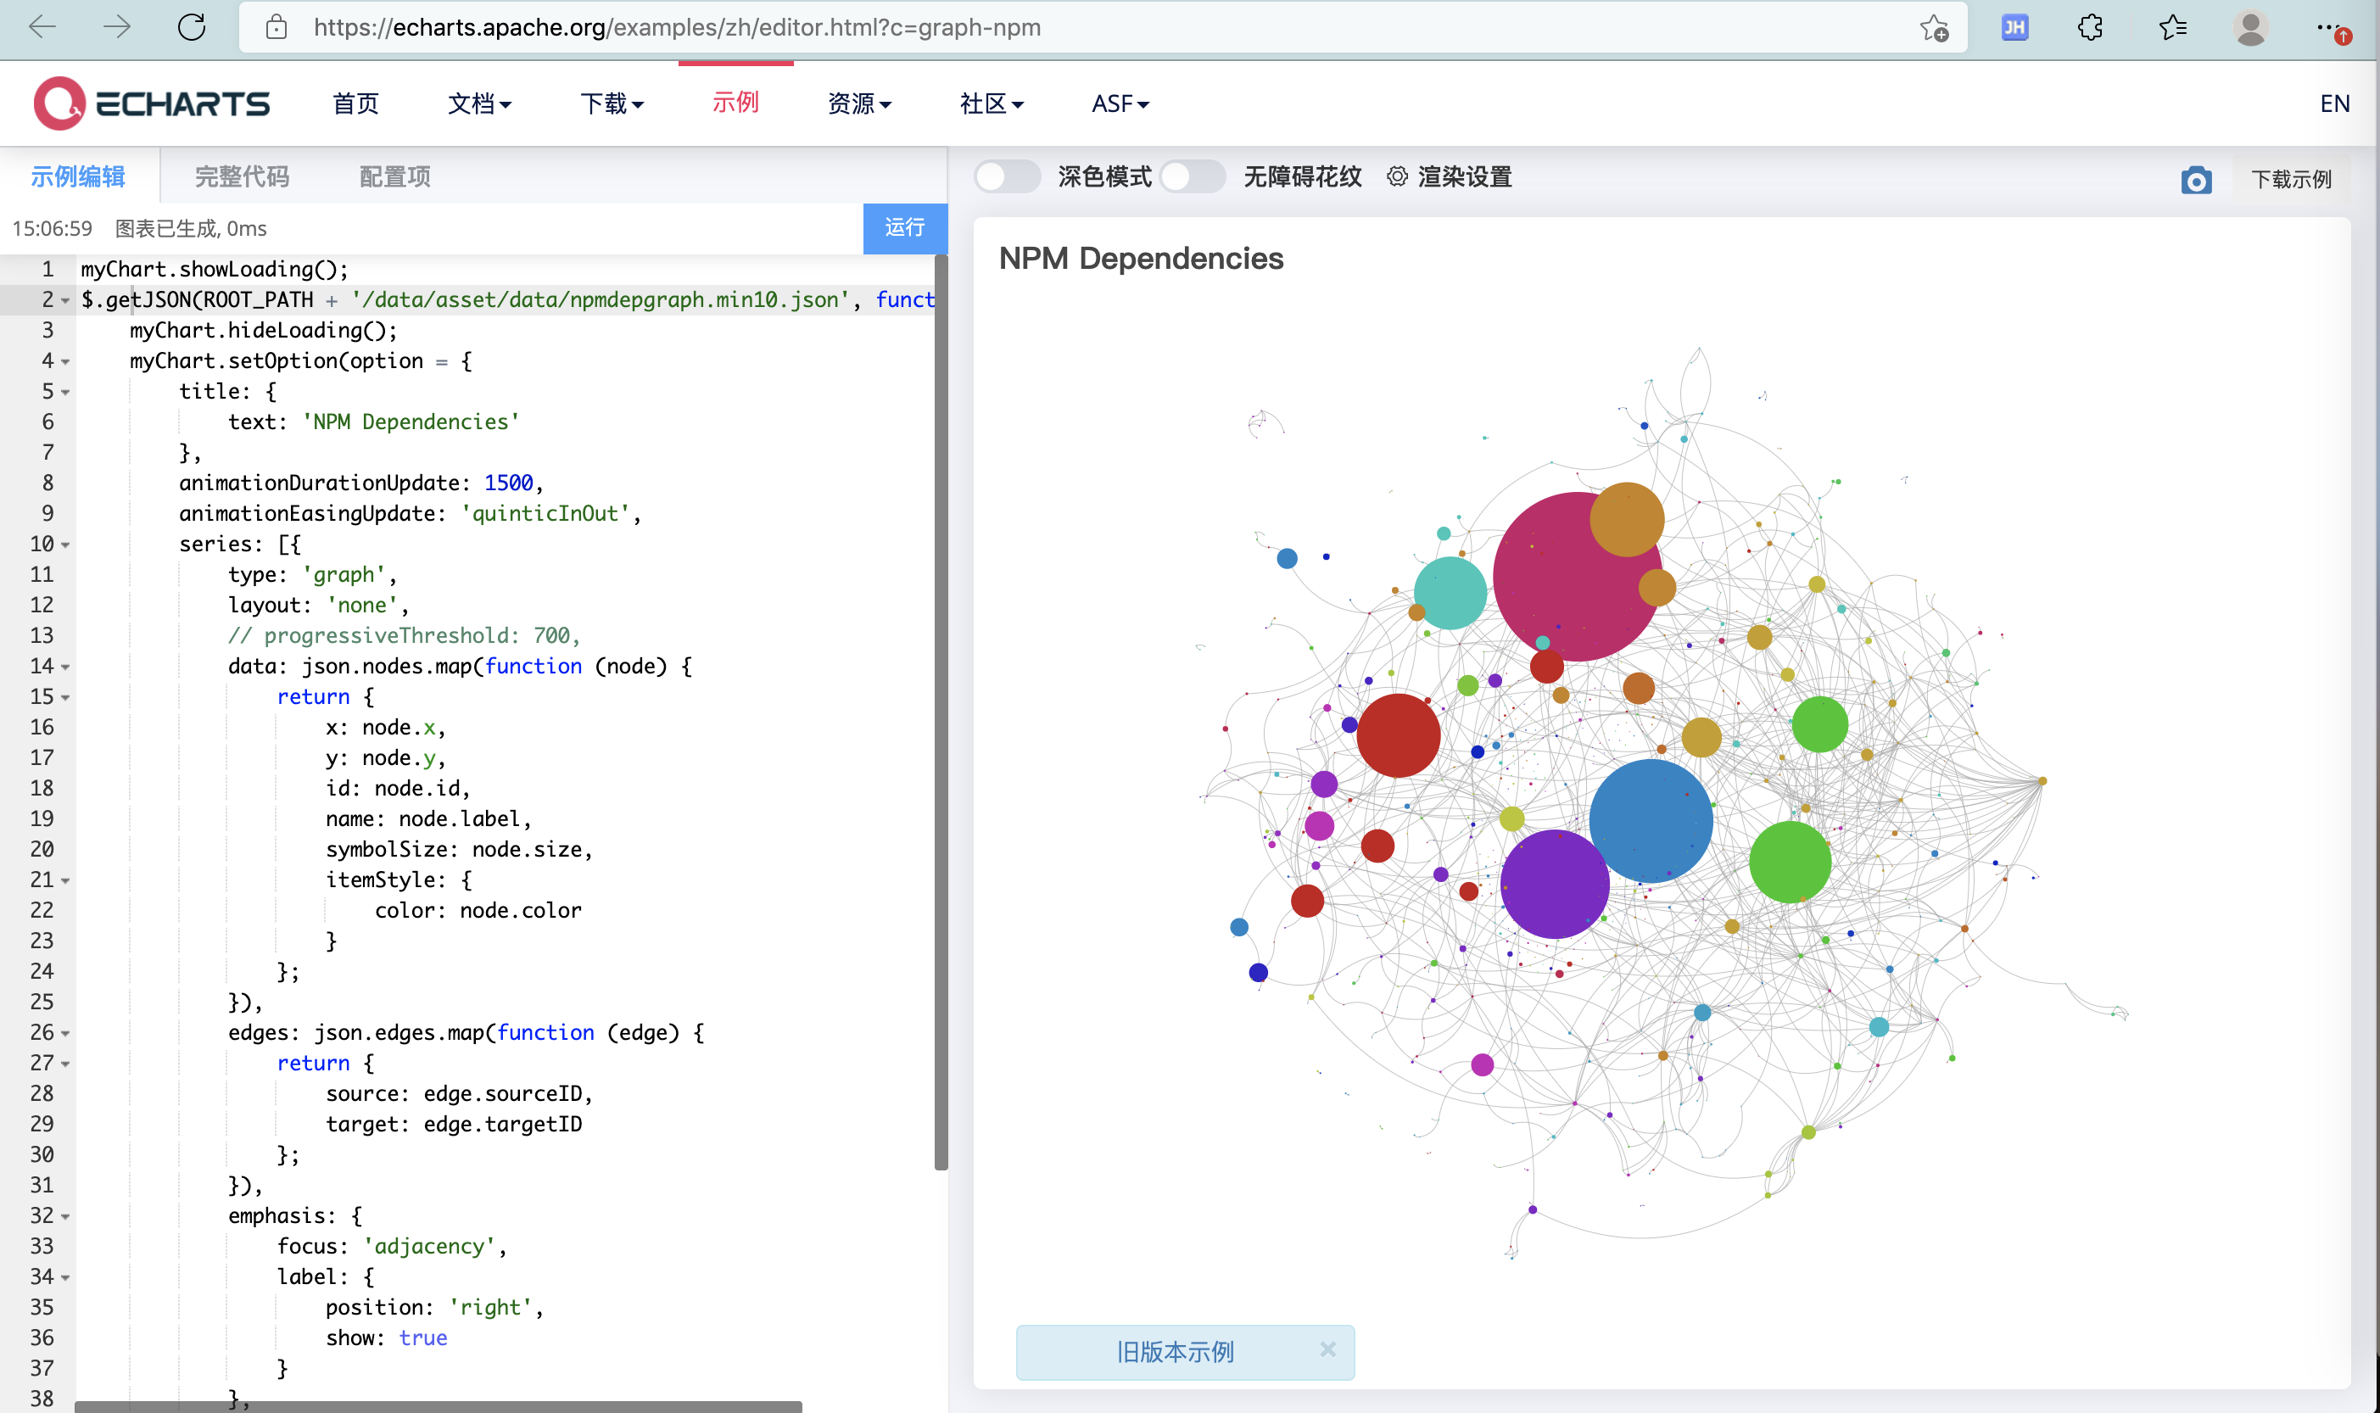Click the large teal graph node
Screen dimensions: 2380x1413
1449,592
